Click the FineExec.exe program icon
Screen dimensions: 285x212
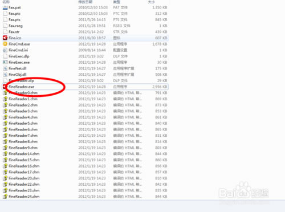[5, 62]
